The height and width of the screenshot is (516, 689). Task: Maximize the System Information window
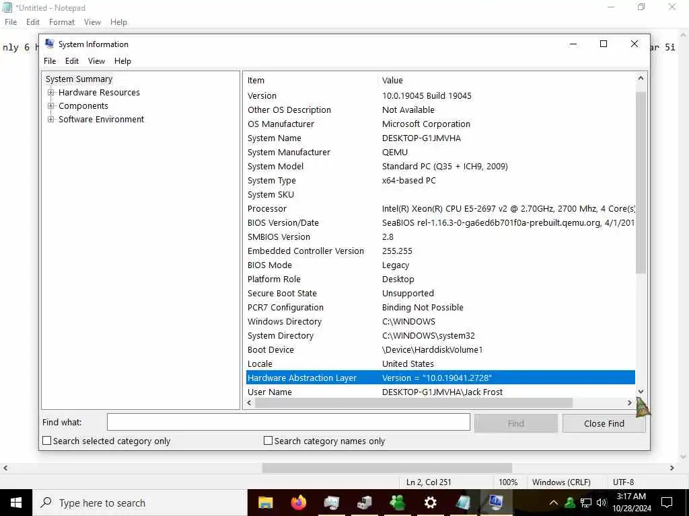(x=604, y=44)
